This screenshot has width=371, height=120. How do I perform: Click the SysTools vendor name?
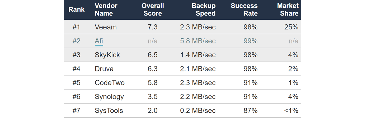tap(109, 111)
